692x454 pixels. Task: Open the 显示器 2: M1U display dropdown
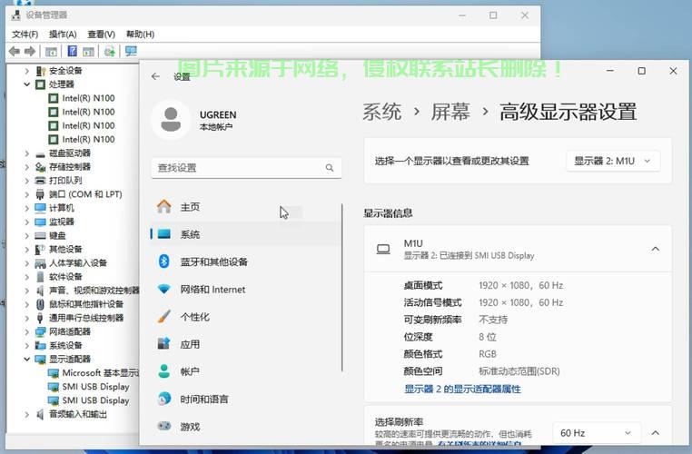click(x=613, y=161)
